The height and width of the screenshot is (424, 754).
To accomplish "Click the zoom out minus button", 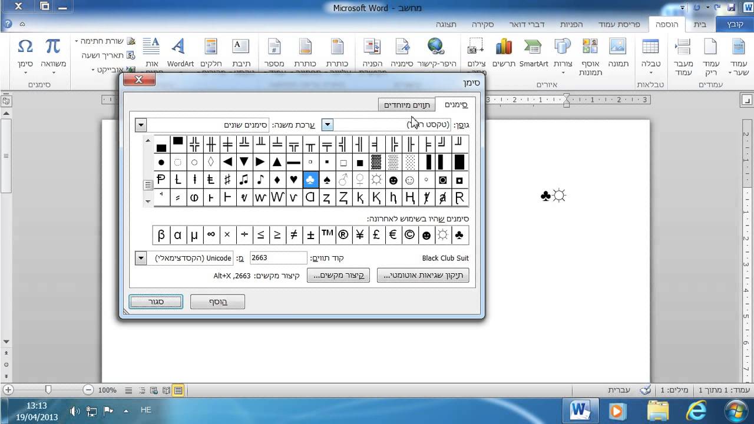I will click(88, 390).
